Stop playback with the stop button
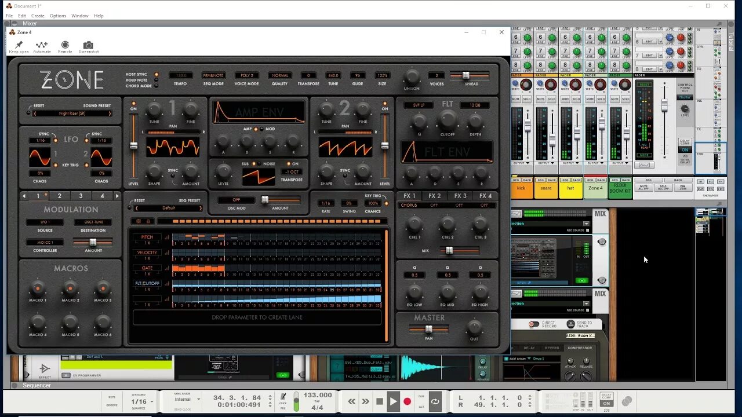 [380, 401]
